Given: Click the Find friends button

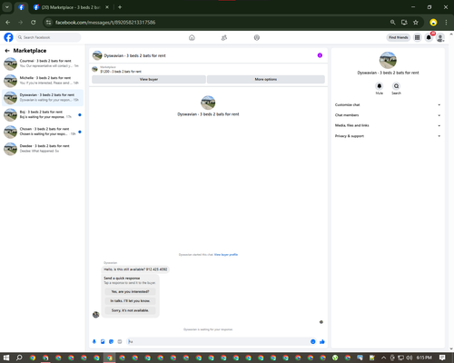Looking at the screenshot, I should (399, 37).
